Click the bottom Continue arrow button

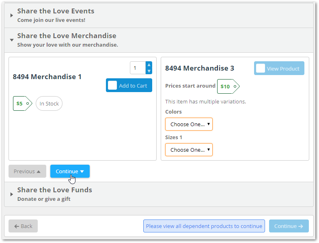tap(289, 226)
